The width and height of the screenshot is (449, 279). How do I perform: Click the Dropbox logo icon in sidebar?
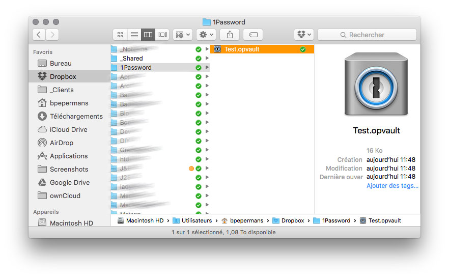(x=42, y=76)
